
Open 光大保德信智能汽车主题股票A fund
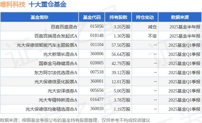coord(47,45)
